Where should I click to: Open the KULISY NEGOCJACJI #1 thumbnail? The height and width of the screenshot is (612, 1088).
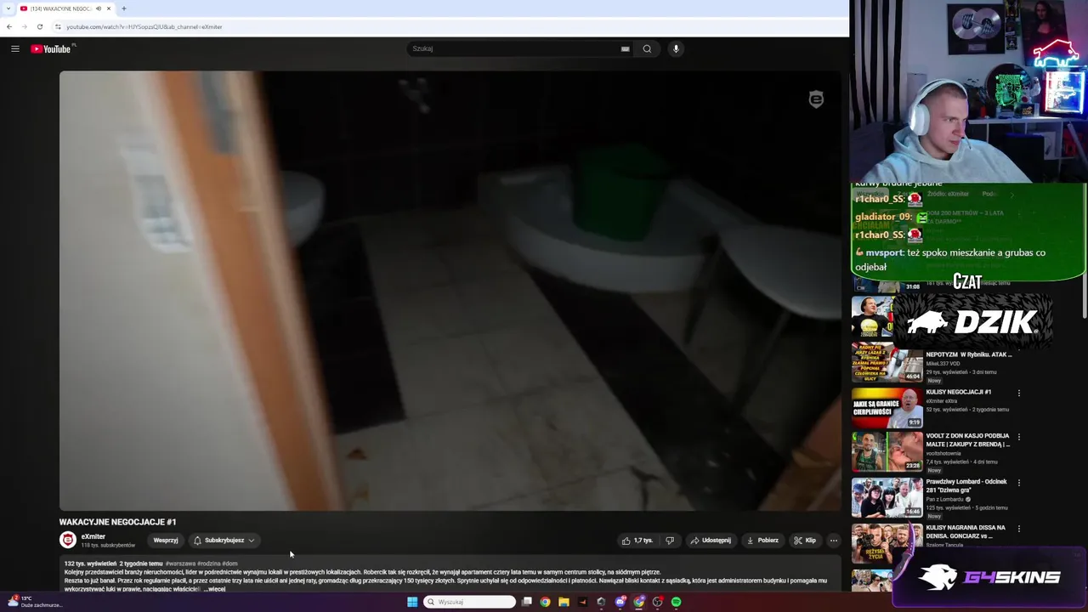pyautogui.click(x=887, y=408)
